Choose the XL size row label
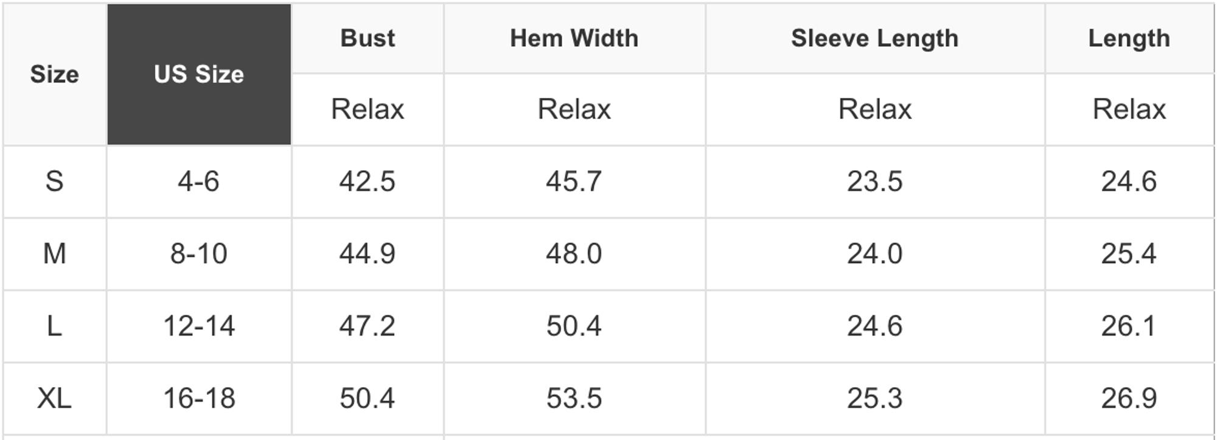 click(x=55, y=398)
